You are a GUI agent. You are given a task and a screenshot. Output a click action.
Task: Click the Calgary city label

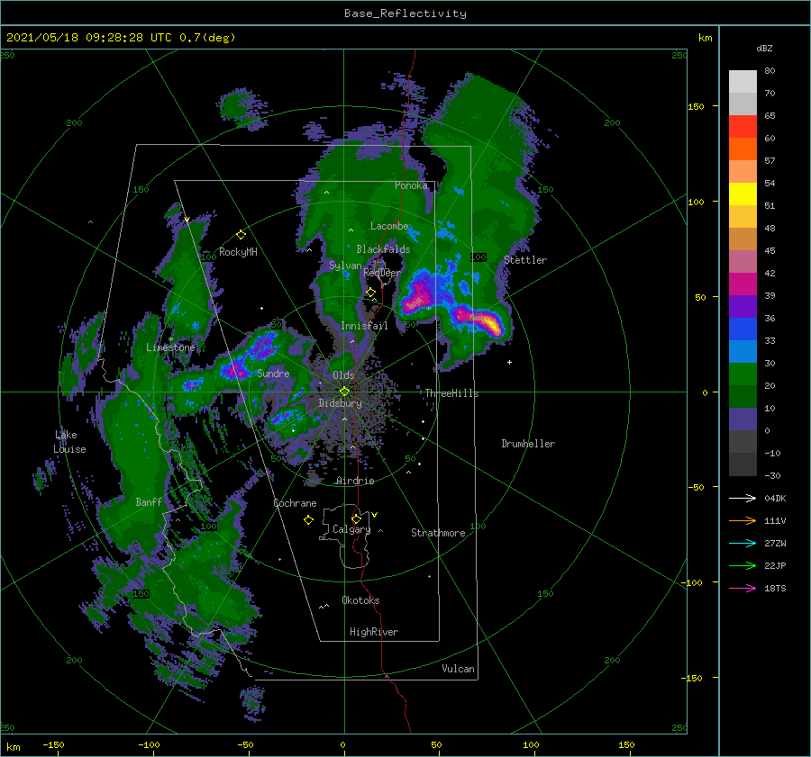351,529
